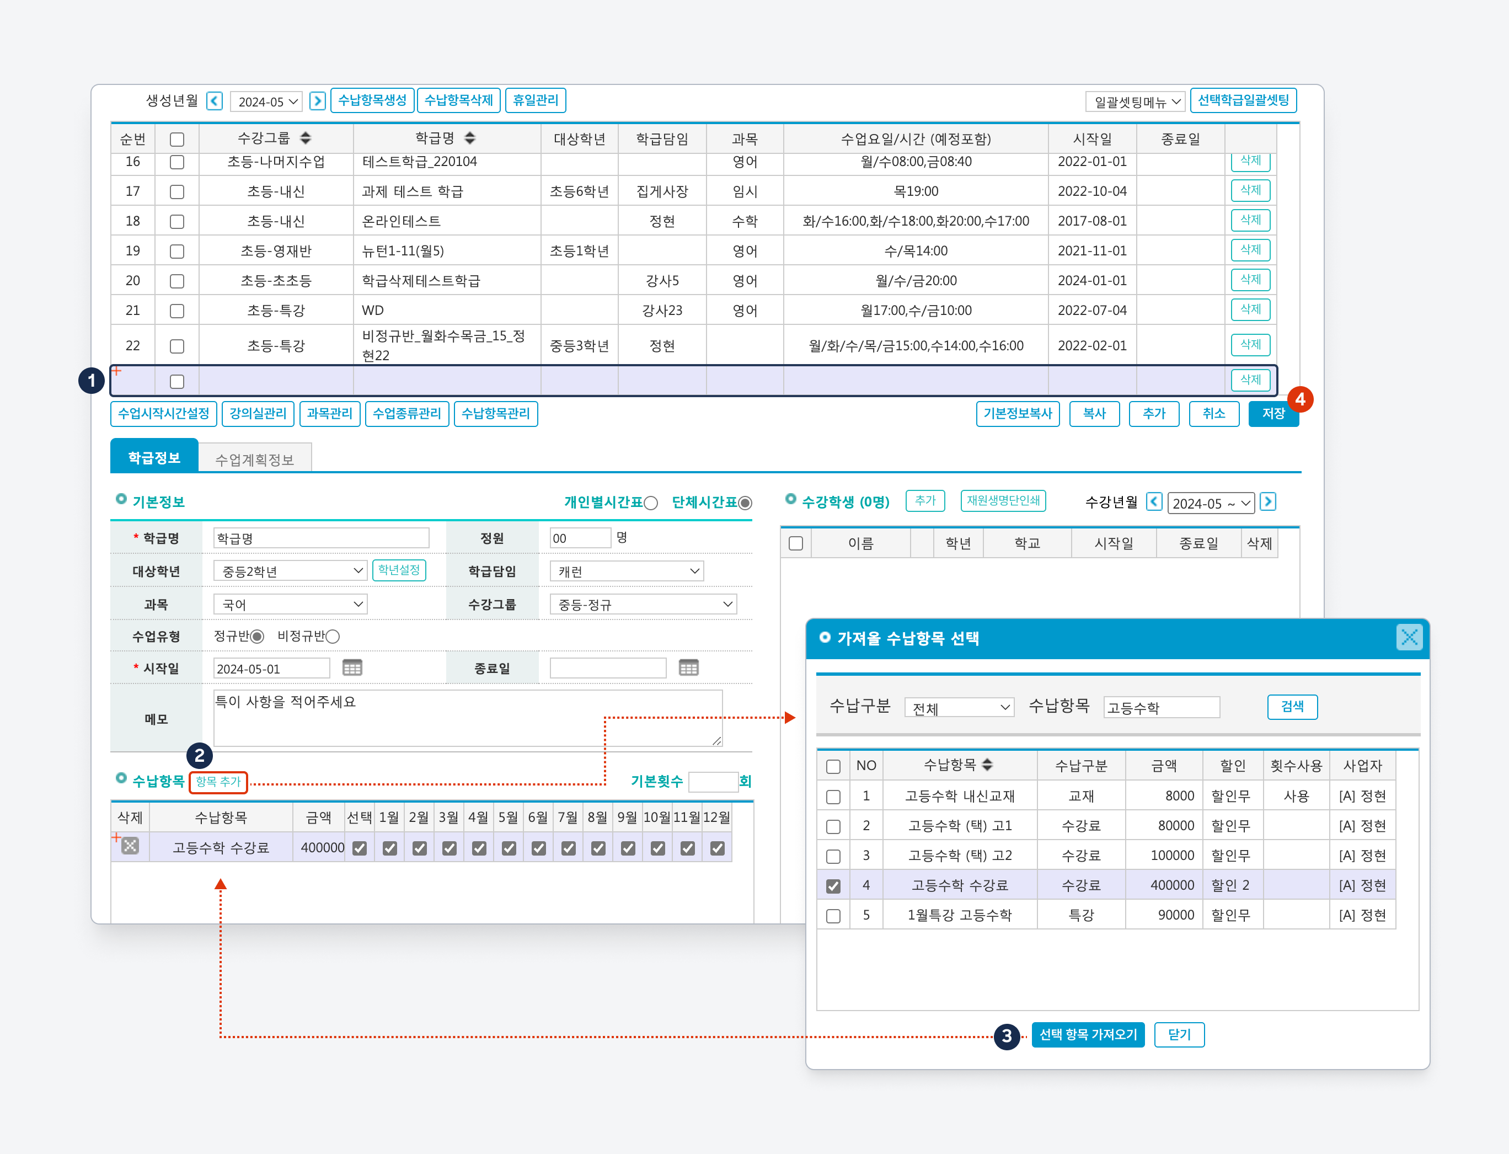Image resolution: width=1509 pixels, height=1154 pixels.
Task: Open the 일괄셋팅메뉴 dropdown
Action: click(1136, 101)
